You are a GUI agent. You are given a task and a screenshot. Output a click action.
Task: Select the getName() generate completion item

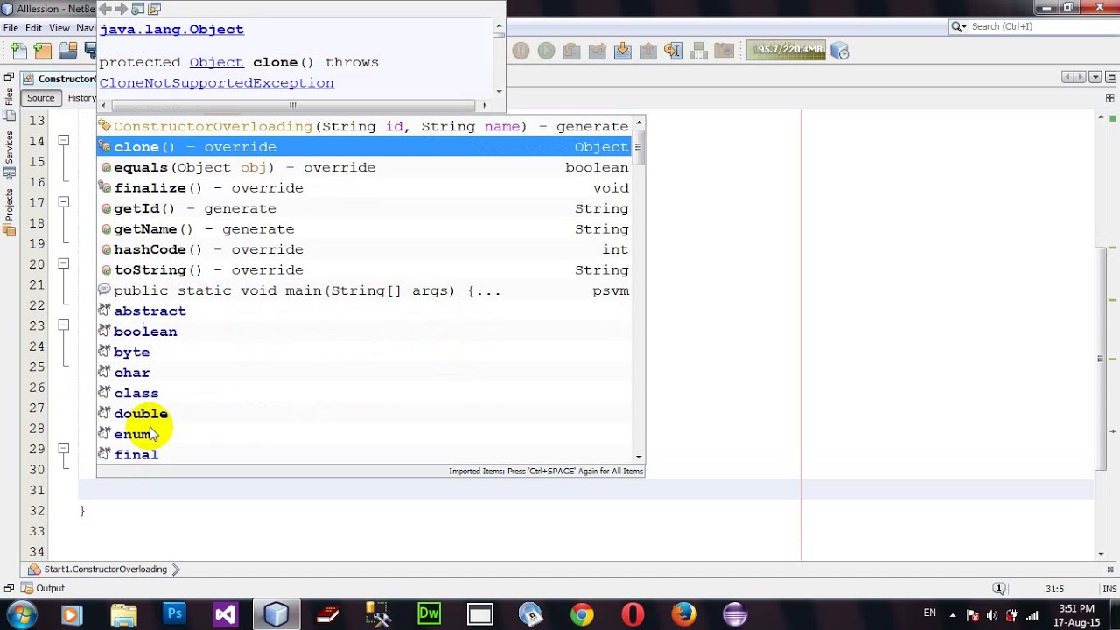[x=363, y=229]
